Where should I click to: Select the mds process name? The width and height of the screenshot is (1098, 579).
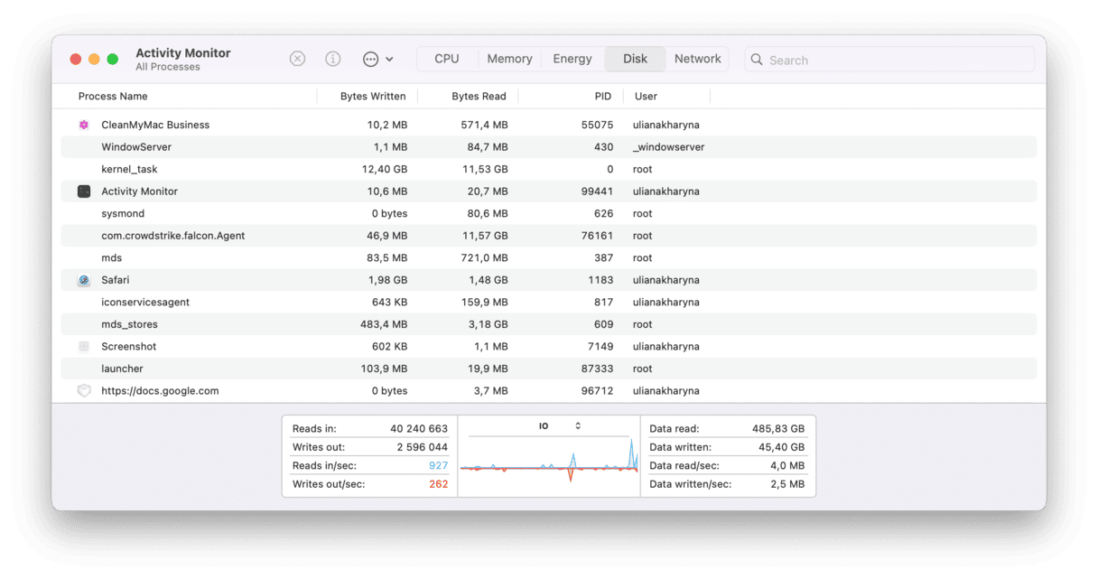pos(111,257)
